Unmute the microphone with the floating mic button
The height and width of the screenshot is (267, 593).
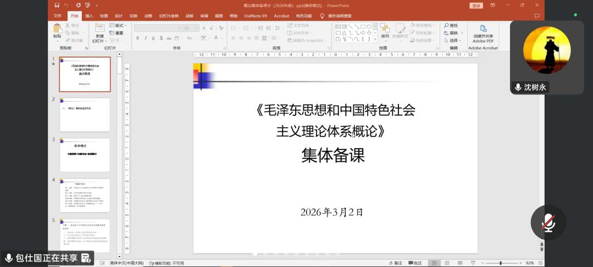[548, 222]
